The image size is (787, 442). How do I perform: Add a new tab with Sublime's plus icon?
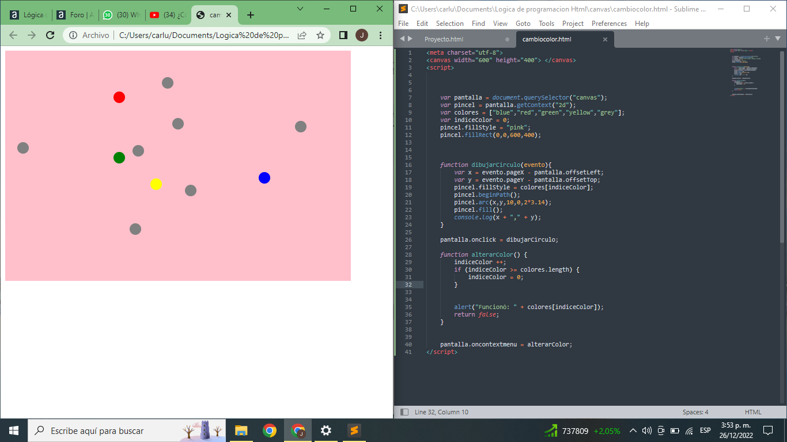coord(767,39)
